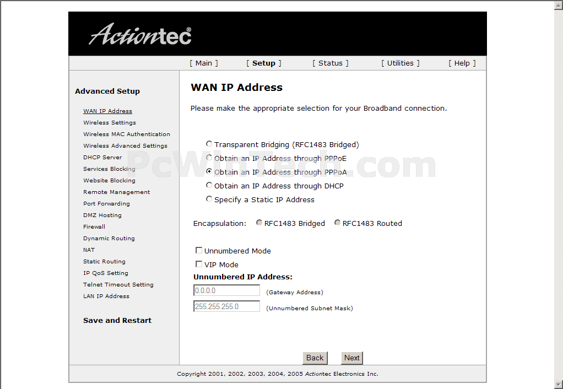
Task: Go to LAN IP Address page
Action: coord(106,296)
